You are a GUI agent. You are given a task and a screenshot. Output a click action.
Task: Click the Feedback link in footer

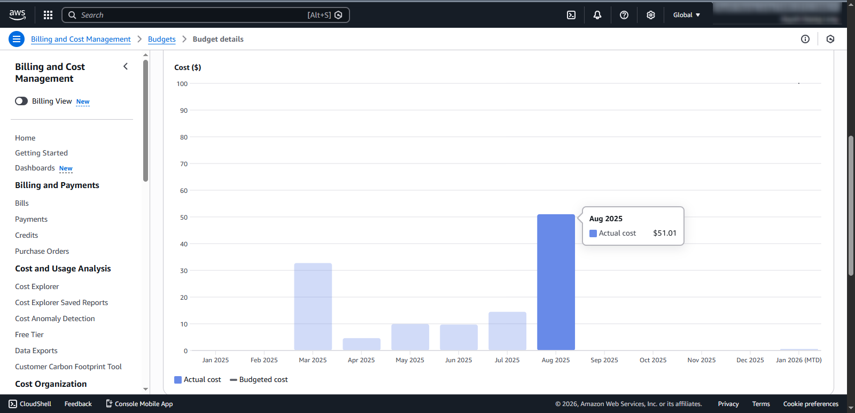[78, 404]
